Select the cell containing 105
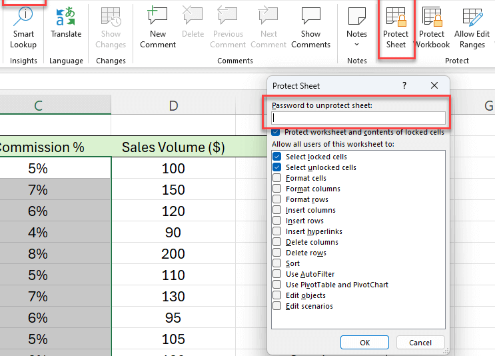 pyautogui.click(x=173, y=339)
